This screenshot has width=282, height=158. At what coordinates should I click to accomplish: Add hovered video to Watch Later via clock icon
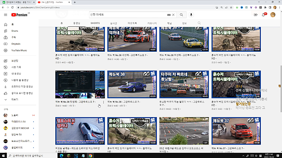click(x=102, y=74)
